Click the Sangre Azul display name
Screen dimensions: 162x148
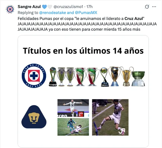[x=29, y=7]
